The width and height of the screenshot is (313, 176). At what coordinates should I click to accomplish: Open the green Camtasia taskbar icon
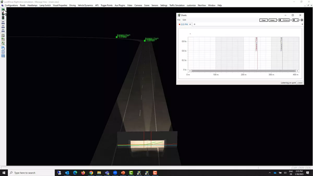coord(131,173)
